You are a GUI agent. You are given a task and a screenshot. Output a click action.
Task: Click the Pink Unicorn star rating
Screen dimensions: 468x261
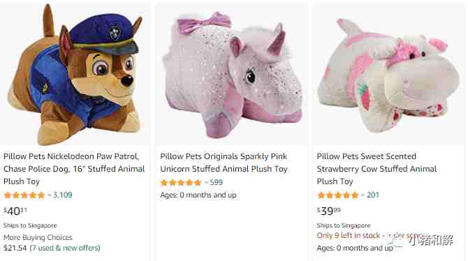181,183
